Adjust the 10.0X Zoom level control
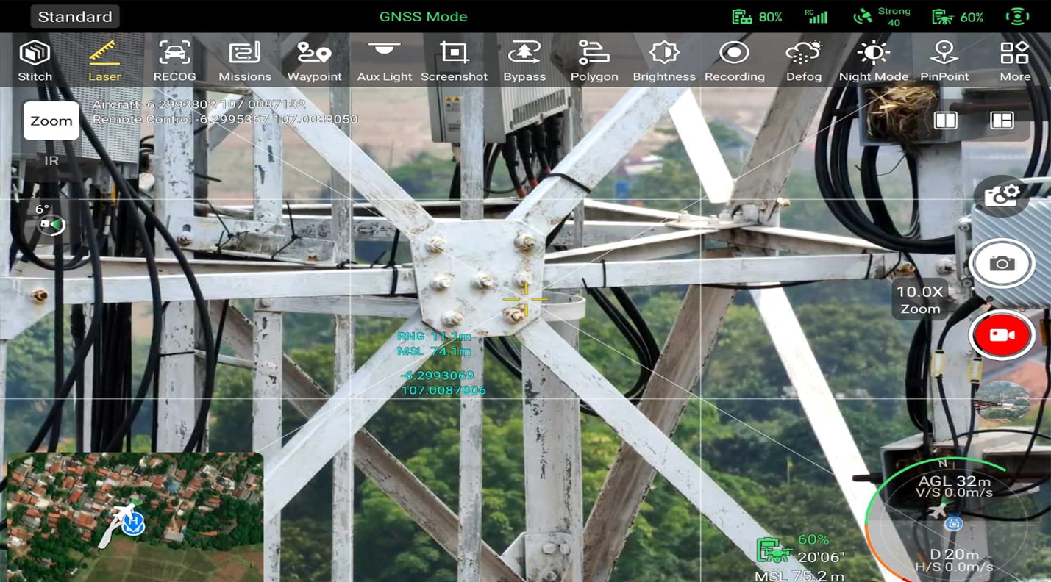Viewport: 1051px width, 582px height. (x=919, y=300)
